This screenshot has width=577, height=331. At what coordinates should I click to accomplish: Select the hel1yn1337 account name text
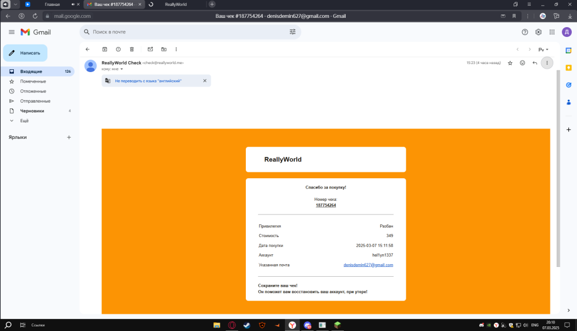tap(383, 255)
